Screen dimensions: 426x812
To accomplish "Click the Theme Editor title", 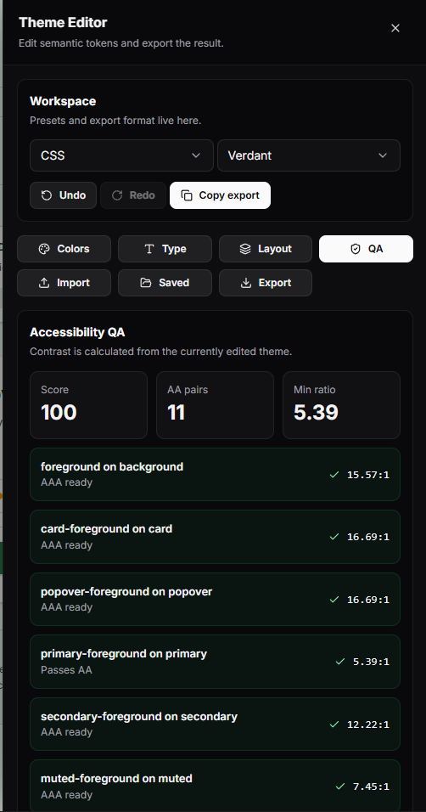I will (63, 23).
